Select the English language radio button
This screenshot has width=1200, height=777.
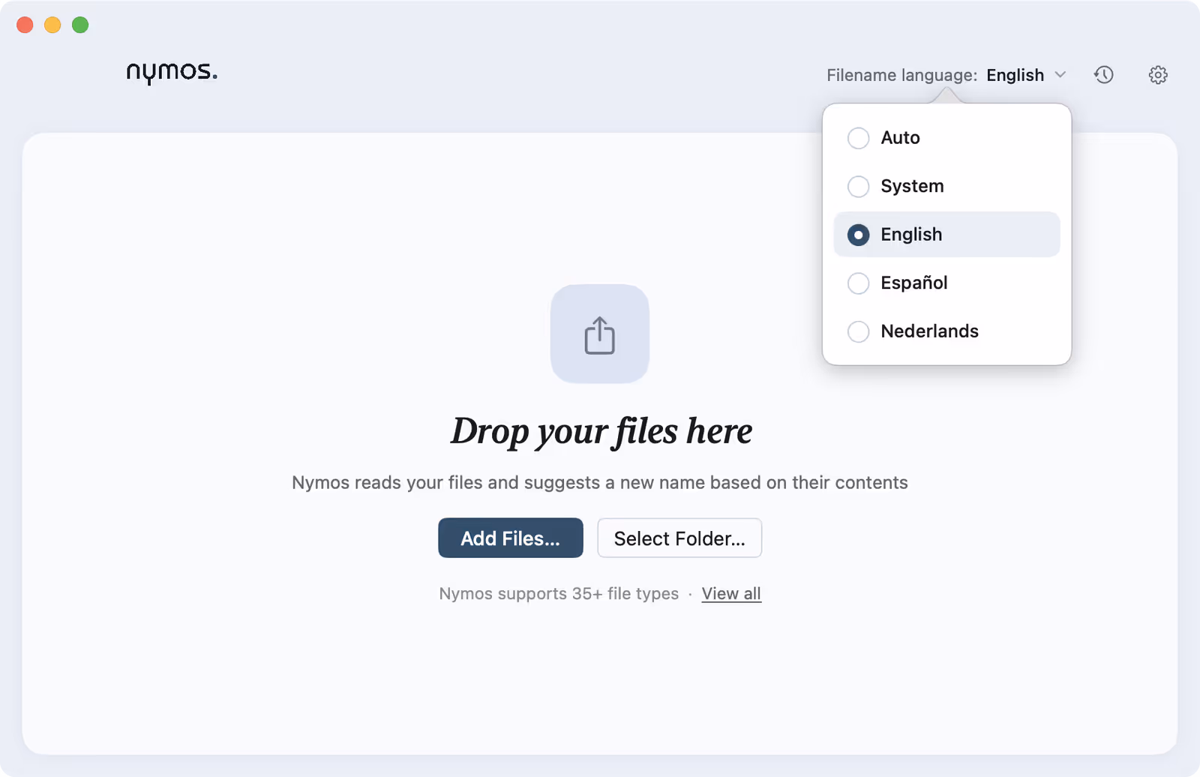(x=858, y=235)
